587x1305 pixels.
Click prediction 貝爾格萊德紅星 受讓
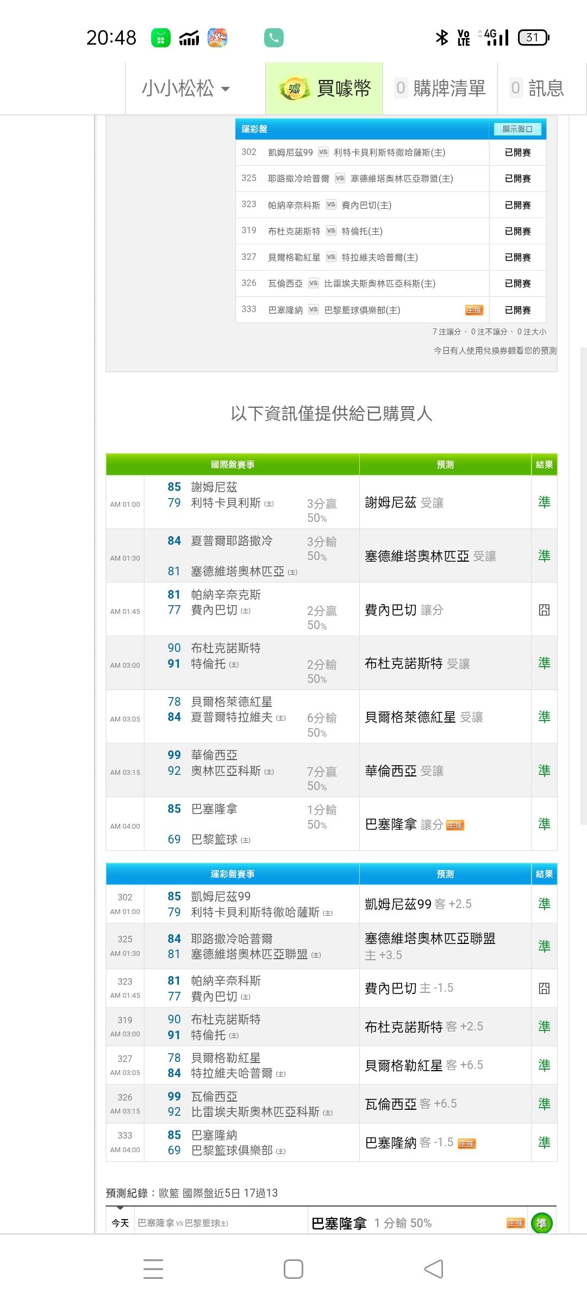(424, 717)
